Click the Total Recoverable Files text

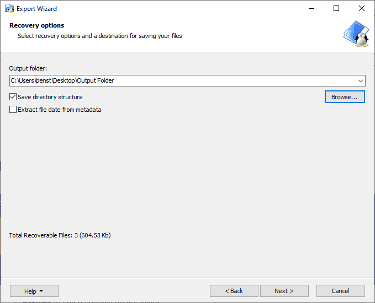tap(60, 235)
